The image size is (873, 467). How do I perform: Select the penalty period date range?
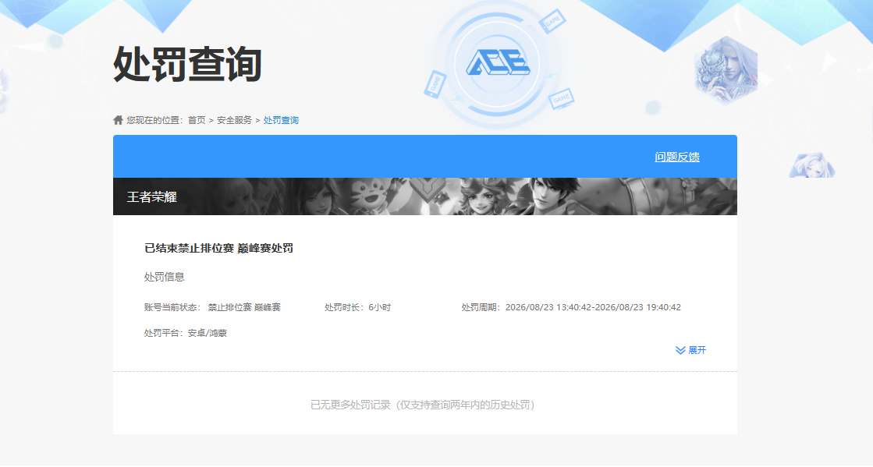click(593, 307)
